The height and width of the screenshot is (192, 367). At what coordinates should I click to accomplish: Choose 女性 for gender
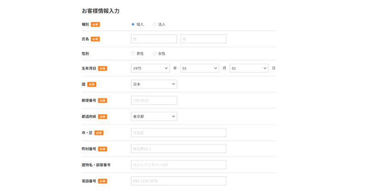(x=155, y=53)
